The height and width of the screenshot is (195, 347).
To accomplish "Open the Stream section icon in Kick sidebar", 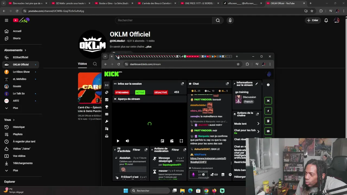I will pos(107,85).
